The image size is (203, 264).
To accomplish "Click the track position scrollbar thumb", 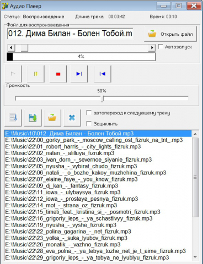I will click(24, 48).
